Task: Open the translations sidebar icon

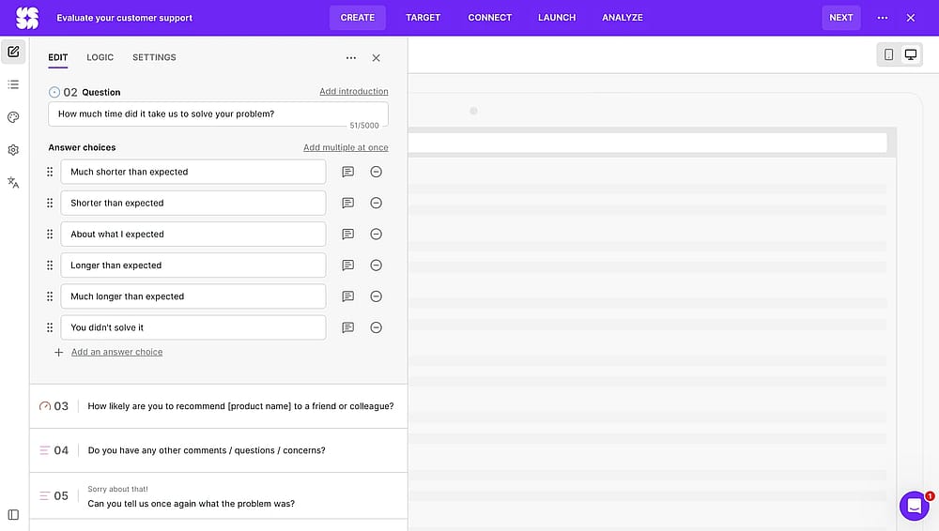Action: tap(13, 182)
